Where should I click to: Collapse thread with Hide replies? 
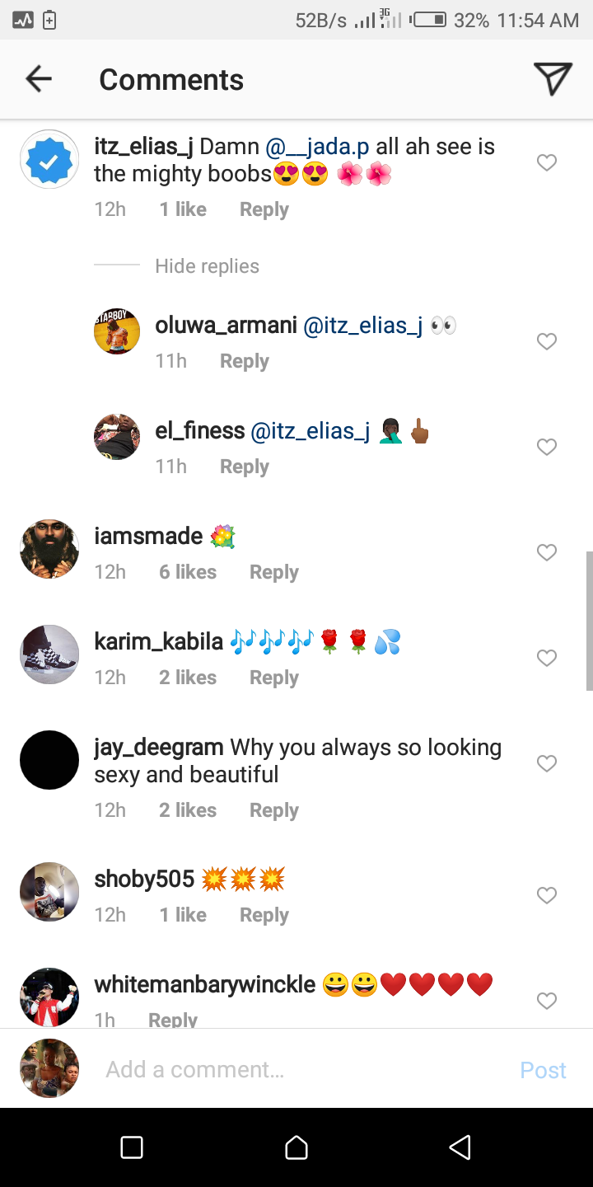[207, 266]
